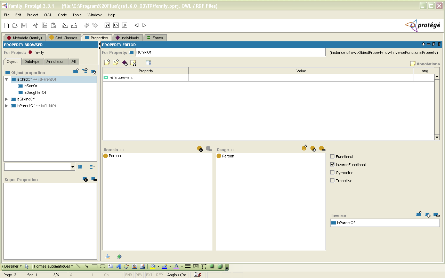Click the Cut scissors icon

(x=35, y=25)
